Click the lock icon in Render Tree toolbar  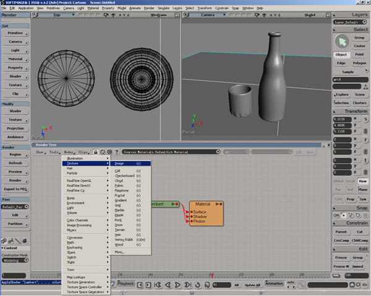pos(96,152)
